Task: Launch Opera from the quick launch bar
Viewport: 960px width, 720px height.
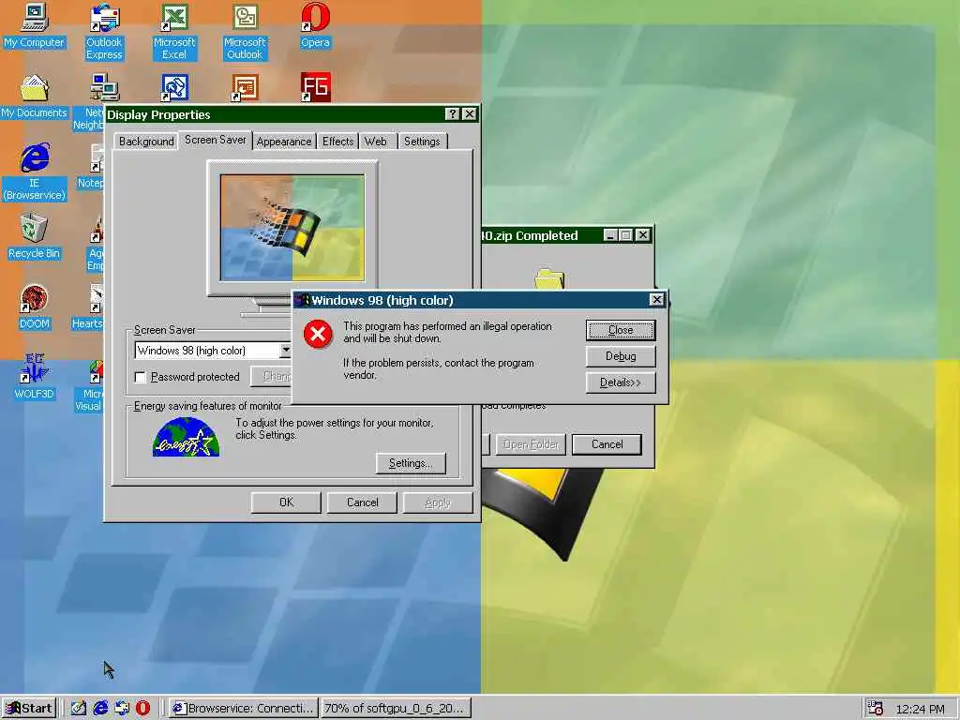Action: click(x=142, y=708)
